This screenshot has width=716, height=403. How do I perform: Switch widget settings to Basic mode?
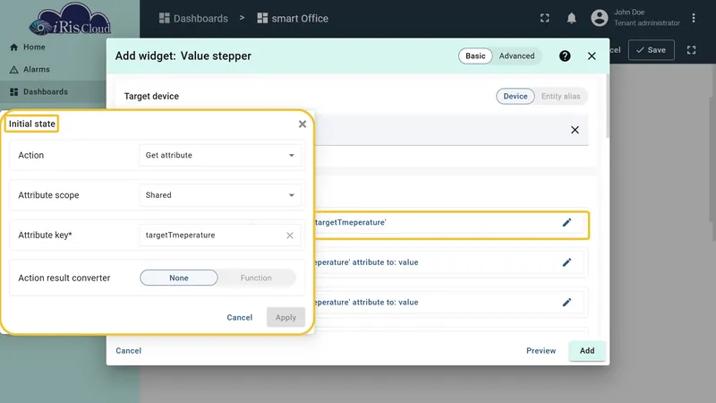coord(475,56)
